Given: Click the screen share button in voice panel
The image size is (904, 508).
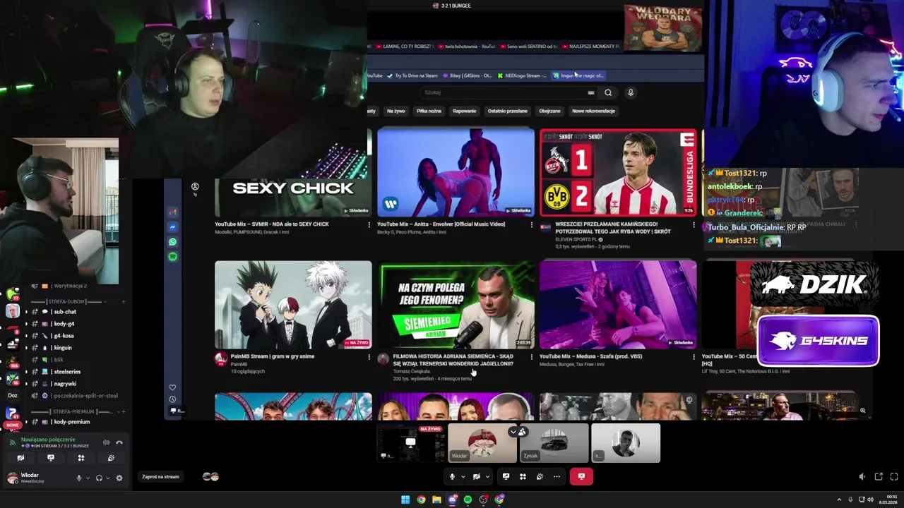Looking at the screenshot, I should 51,458.
